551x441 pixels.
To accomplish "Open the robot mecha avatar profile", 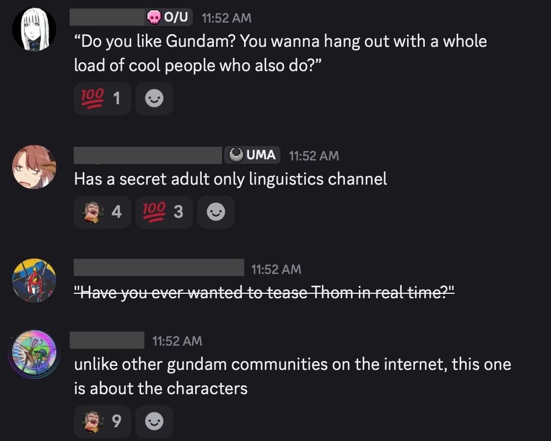I will coord(34,280).
